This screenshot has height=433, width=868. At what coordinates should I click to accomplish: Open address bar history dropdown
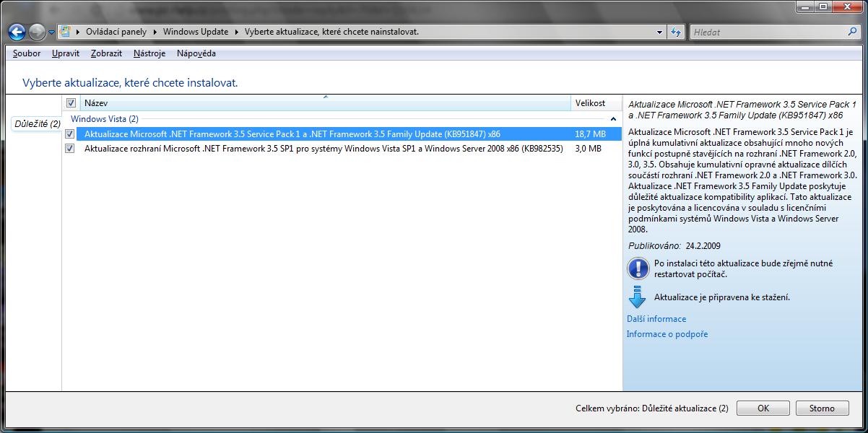tap(660, 32)
